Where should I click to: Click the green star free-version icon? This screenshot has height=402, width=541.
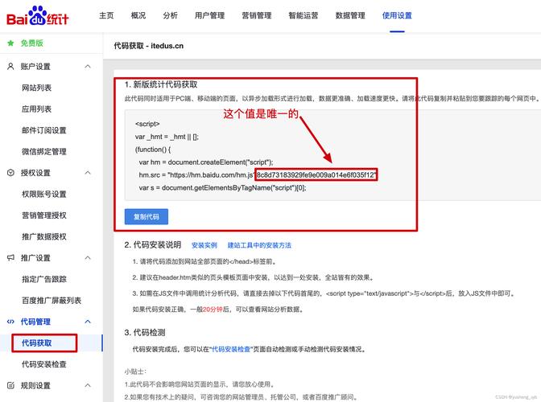[x=10, y=43]
